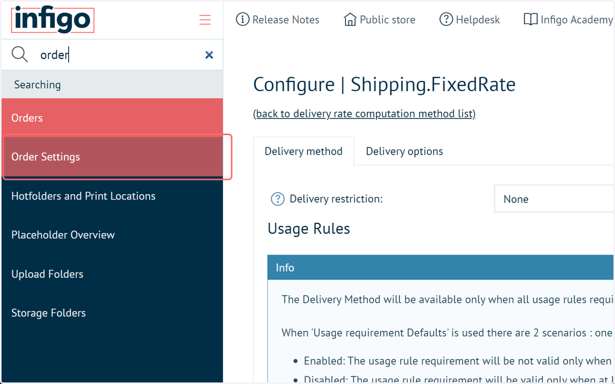Click the Helpdesk question mark icon
Screen dimensions: 615x384
point(446,19)
